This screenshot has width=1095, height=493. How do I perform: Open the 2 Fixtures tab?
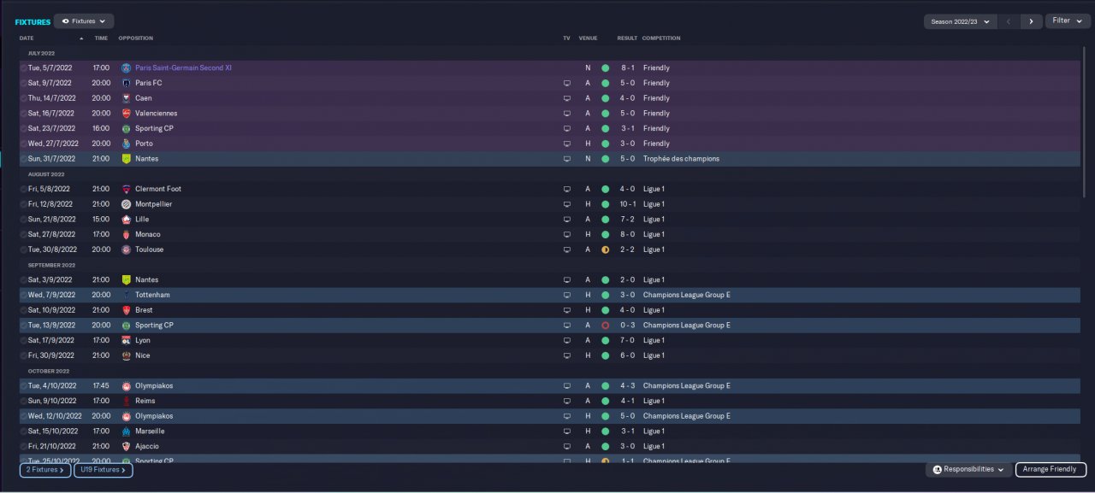(44, 470)
